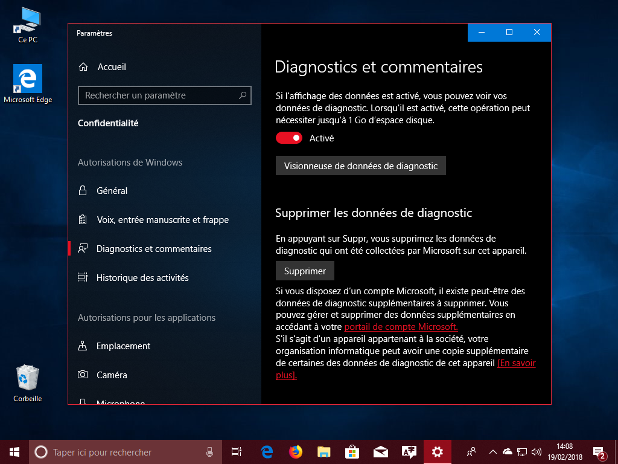Click the Cortana microphone icon
Viewport: 618px width, 464px height.
[x=210, y=452]
